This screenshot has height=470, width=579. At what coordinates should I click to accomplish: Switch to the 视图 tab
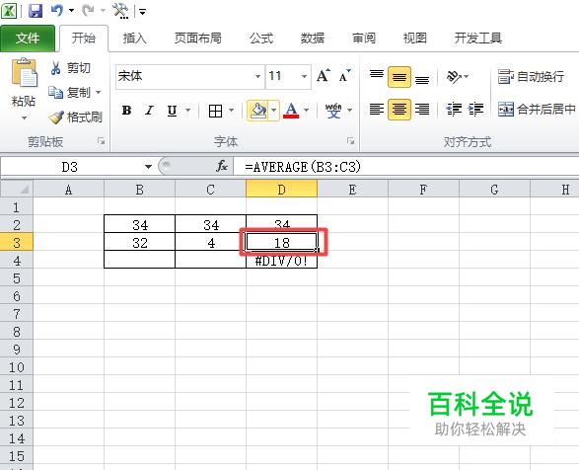[415, 39]
